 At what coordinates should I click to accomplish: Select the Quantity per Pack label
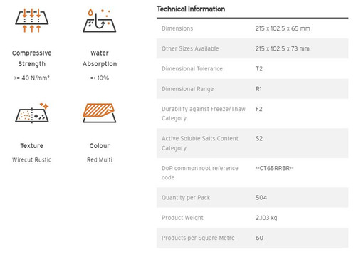point(186,198)
